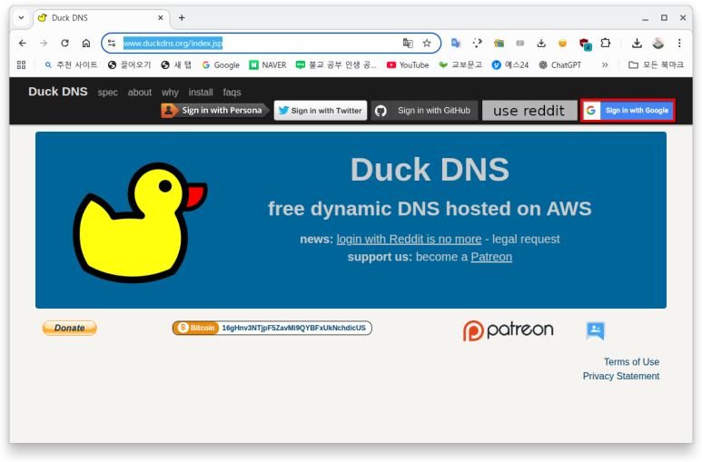Click the browser forward arrow

point(44,43)
